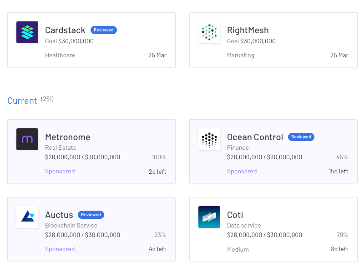Click the Reviewed badge next to Ocean Control
Screen dimensions: 364x273
[301, 137]
